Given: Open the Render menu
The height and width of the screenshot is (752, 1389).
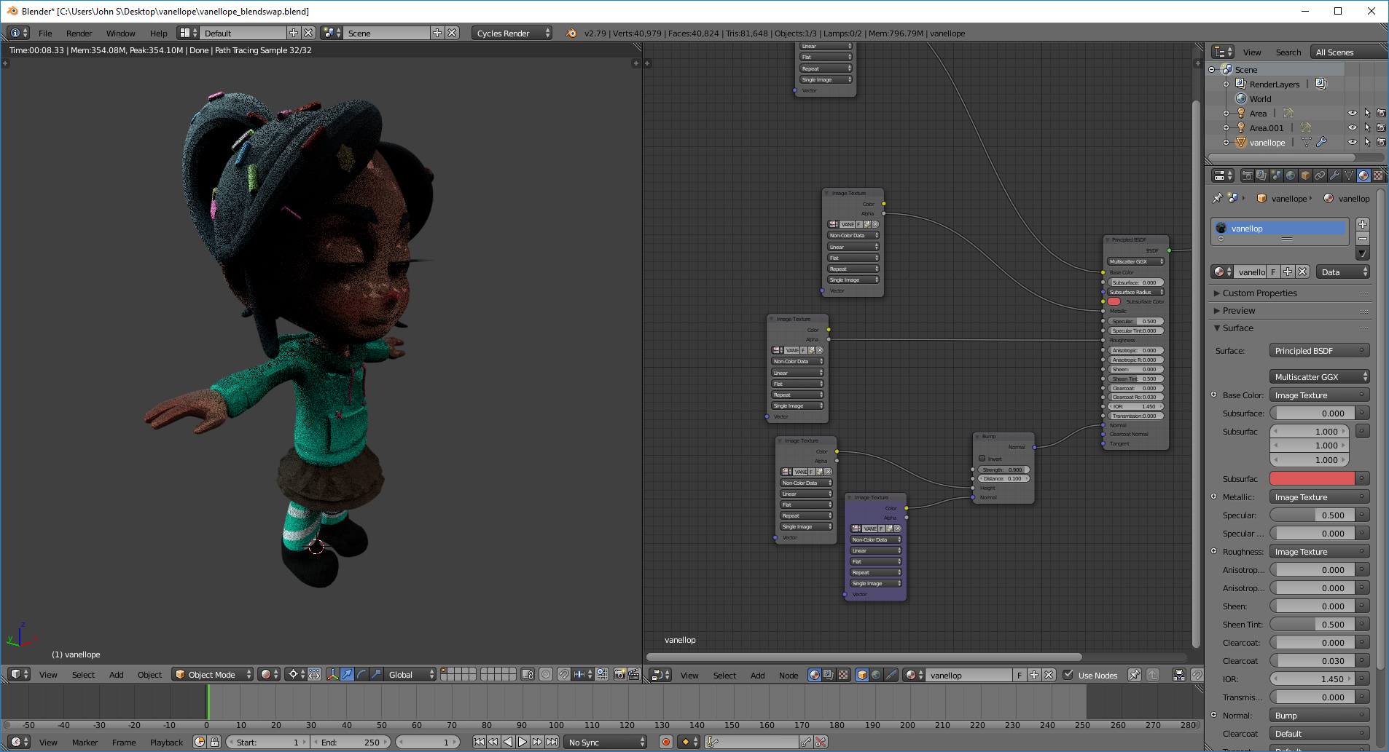Looking at the screenshot, I should click(x=79, y=33).
